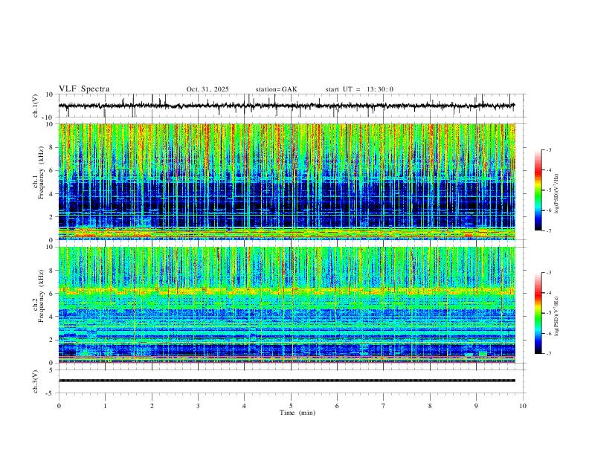Screen dimensions: 589x455
Task: Click the "2" tick label on the time axis
Action: (x=152, y=406)
